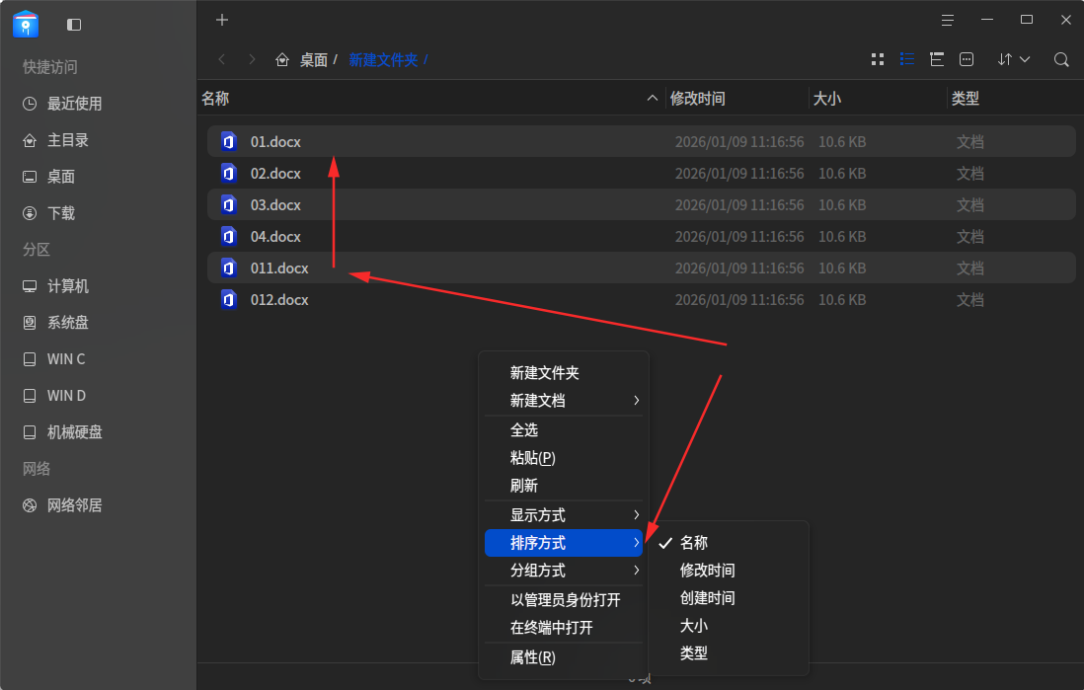Go back with the left arrow
This screenshot has width=1084, height=690.
222,59
